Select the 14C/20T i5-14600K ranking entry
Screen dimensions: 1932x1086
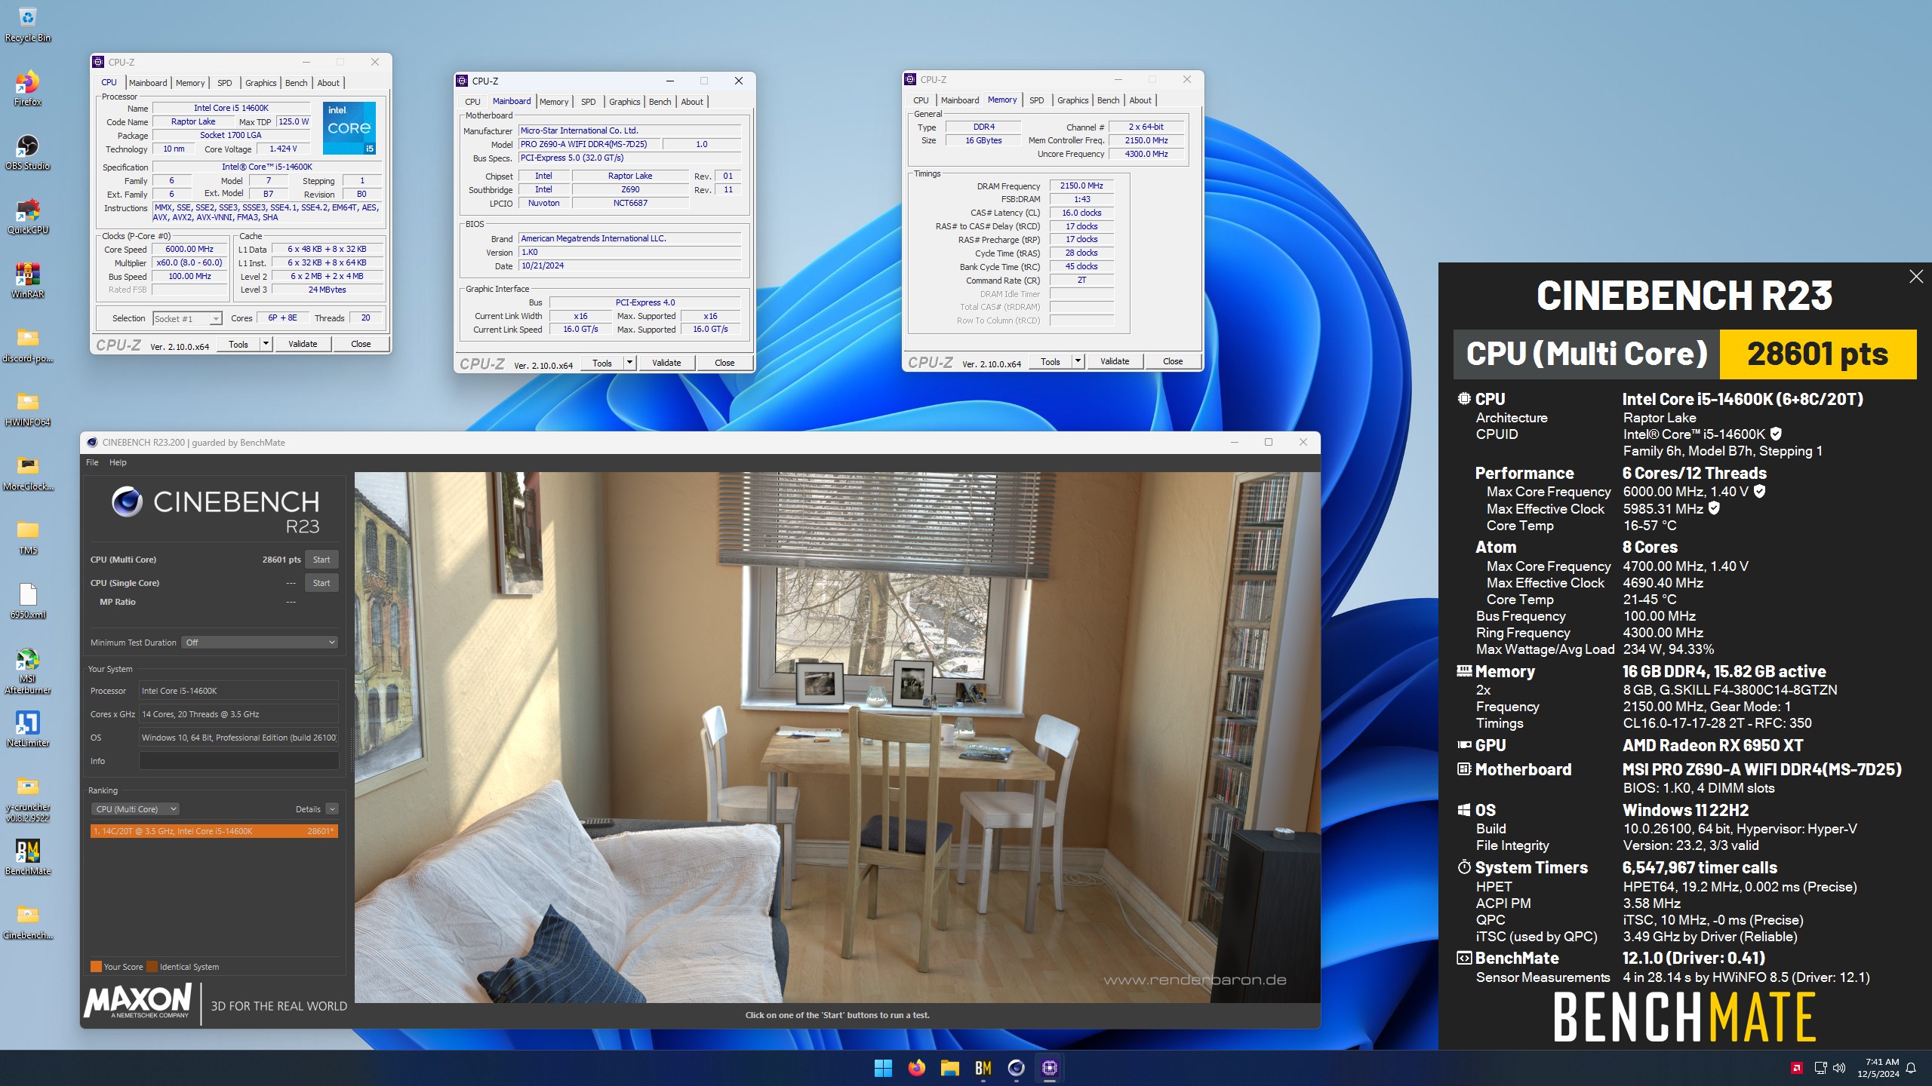tap(214, 831)
